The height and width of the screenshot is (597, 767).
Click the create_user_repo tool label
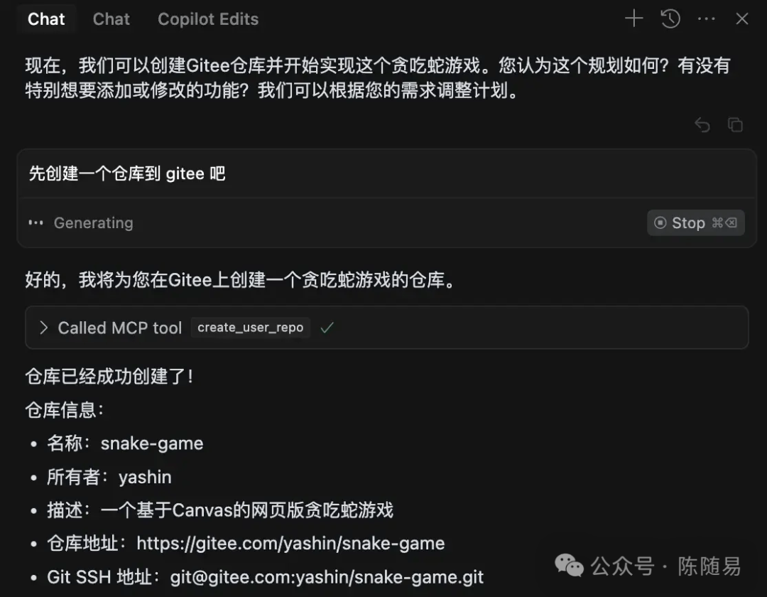[x=250, y=328]
